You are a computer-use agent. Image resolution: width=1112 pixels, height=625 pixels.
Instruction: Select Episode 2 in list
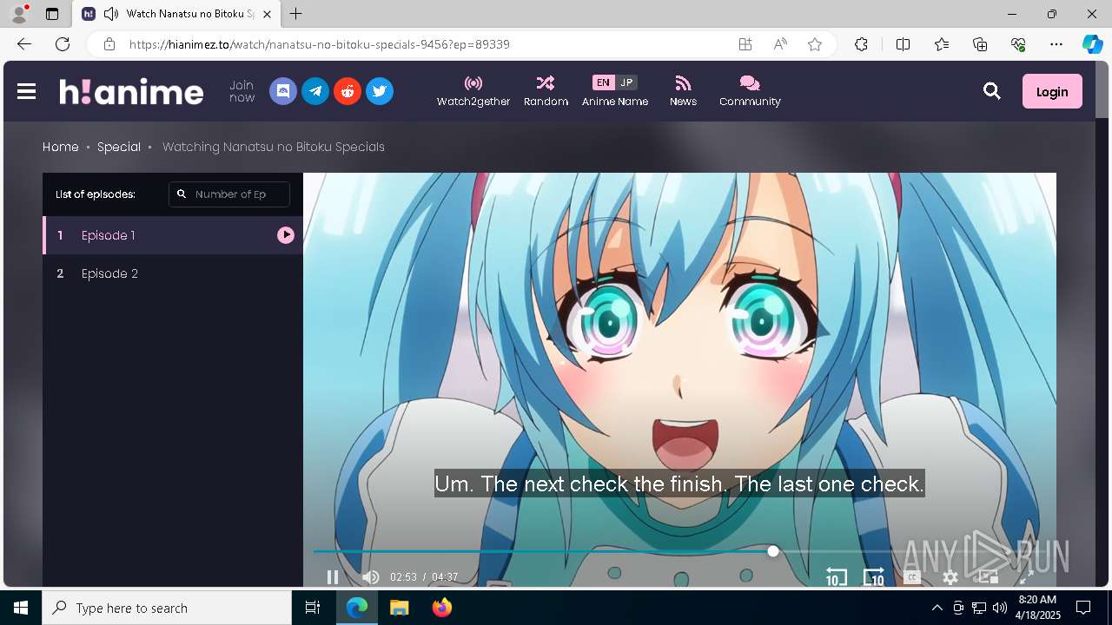tap(173, 273)
